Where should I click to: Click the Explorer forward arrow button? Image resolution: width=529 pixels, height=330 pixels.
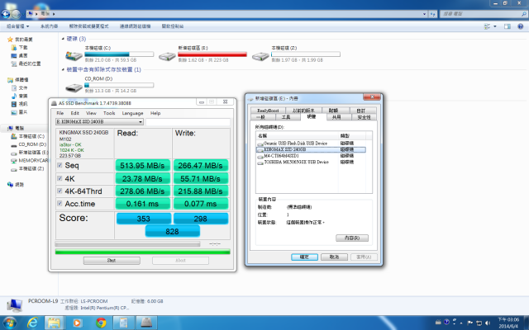(16, 14)
